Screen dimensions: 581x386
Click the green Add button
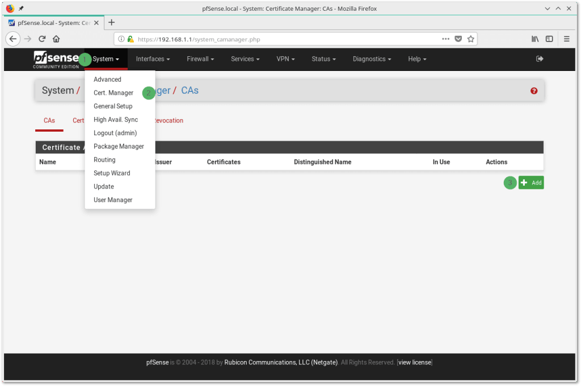[x=531, y=182]
